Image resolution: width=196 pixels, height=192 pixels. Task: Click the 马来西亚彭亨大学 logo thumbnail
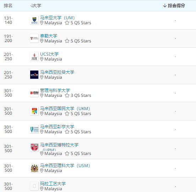[34, 129]
